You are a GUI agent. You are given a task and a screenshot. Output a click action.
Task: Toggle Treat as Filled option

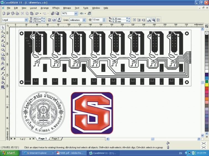click(153, 20)
